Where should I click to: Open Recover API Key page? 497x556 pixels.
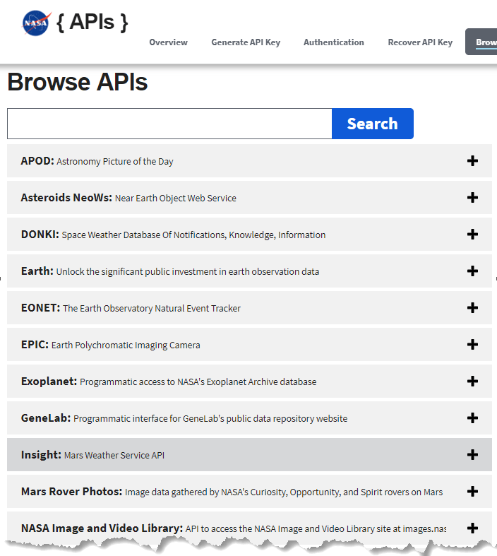pyautogui.click(x=420, y=42)
